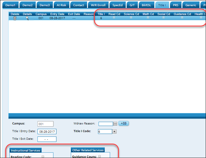The height and width of the screenshot is (158, 206).
Task: Expand the Title I Code dropdown
Action: tap(115, 132)
